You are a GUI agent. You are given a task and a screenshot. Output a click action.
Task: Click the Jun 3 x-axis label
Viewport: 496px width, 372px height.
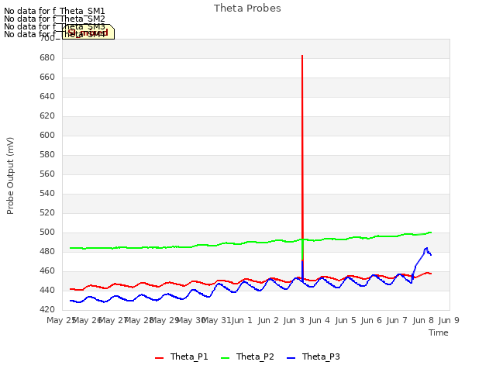tap(294, 320)
